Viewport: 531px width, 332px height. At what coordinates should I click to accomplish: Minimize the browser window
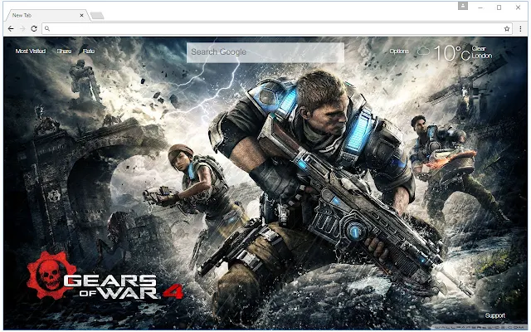[480, 7]
